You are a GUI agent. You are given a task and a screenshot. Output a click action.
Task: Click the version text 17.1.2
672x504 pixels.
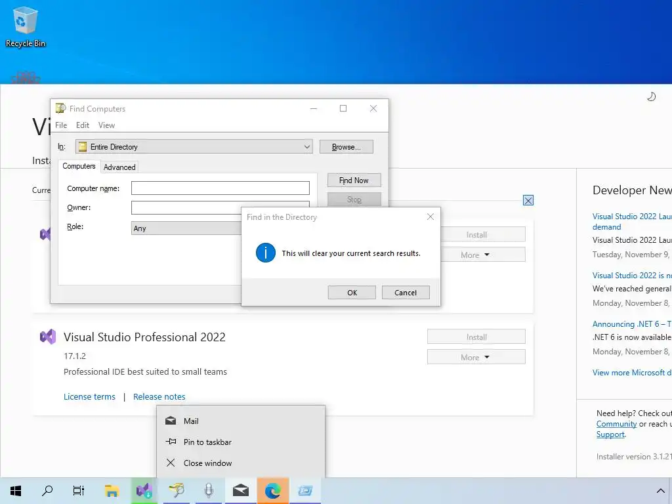(x=75, y=356)
